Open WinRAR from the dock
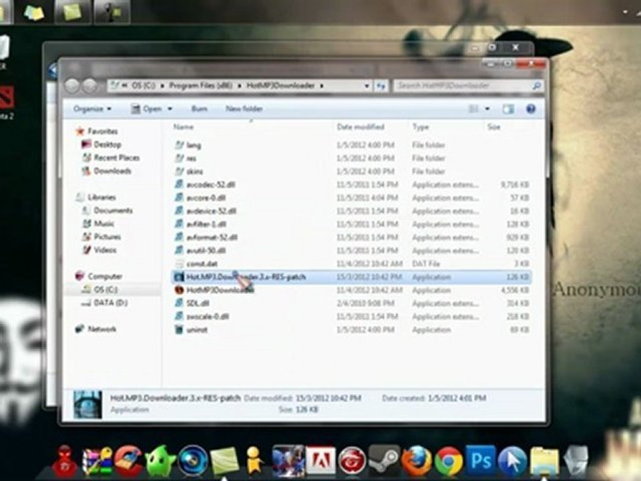 (97, 462)
